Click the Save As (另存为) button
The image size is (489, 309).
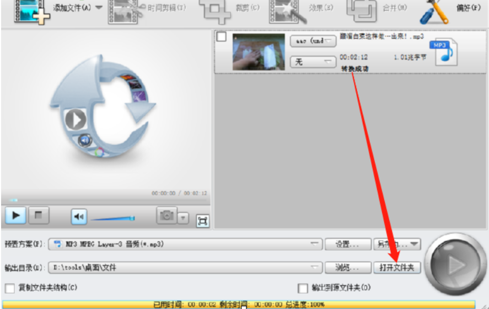click(397, 244)
